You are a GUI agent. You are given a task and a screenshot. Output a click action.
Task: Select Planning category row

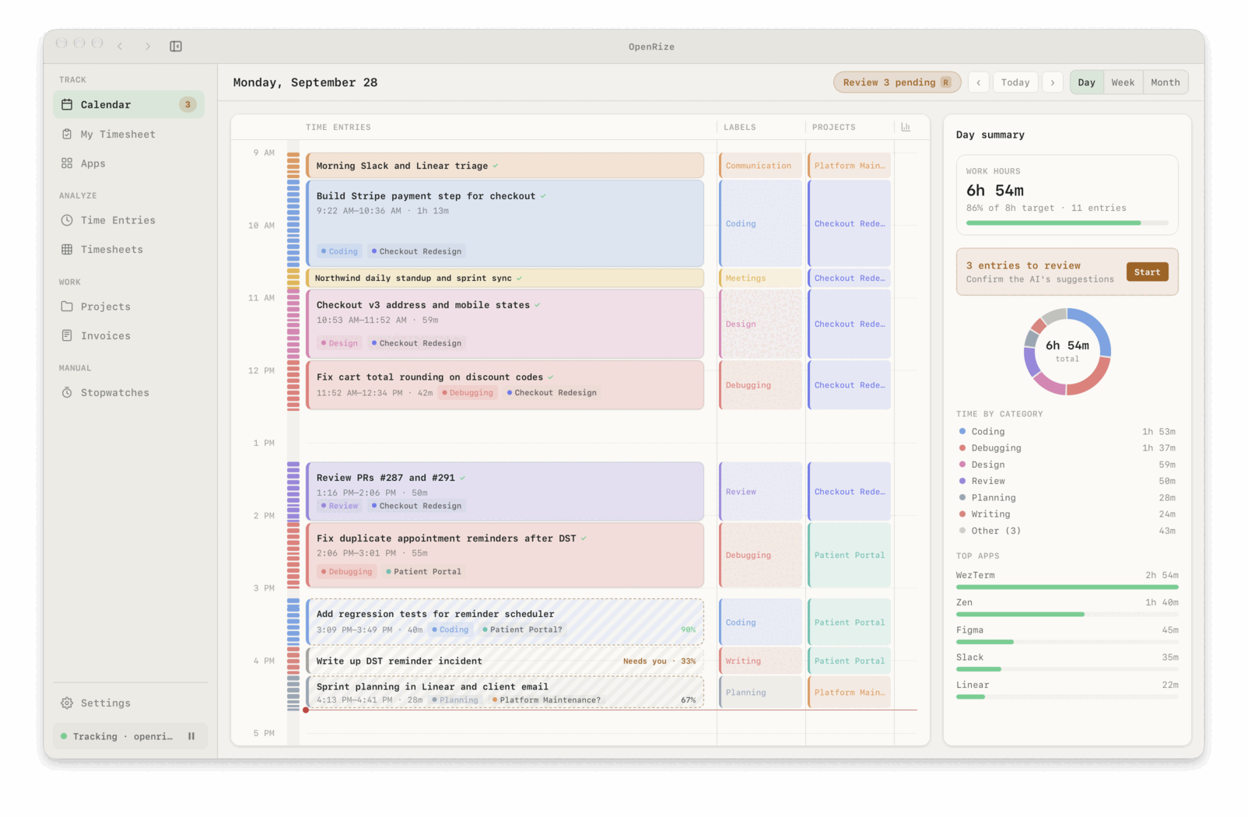pos(1067,498)
